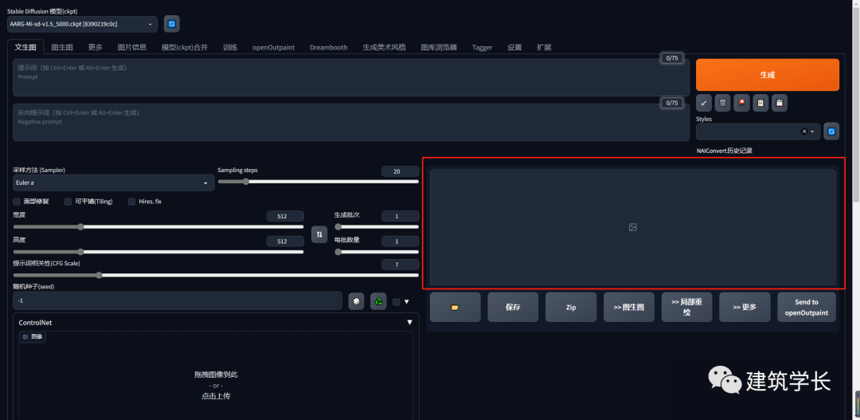Open the 训练 tab
Screen dimensions: 860x420
230,47
